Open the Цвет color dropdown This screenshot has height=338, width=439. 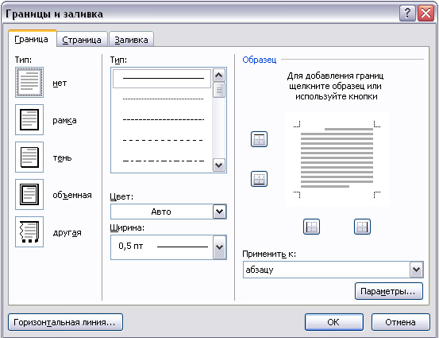point(219,212)
